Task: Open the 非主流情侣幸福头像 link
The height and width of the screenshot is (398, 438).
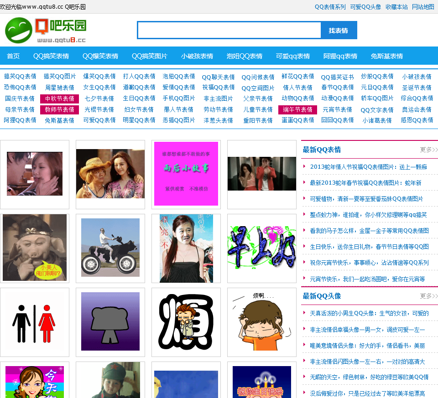Action: click(x=367, y=330)
